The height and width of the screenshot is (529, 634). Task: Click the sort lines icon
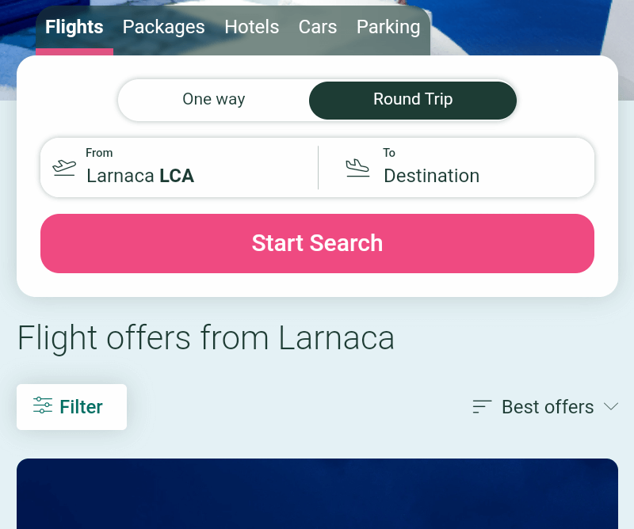pos(482,406)
